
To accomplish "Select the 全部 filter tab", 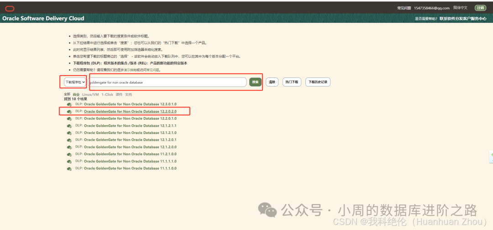I will pyautogui.click(x=67, y=94).
